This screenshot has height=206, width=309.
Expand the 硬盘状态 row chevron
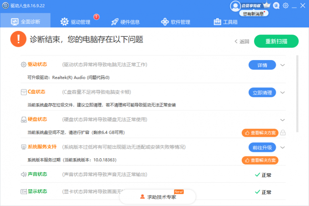[x=283, y=120]
